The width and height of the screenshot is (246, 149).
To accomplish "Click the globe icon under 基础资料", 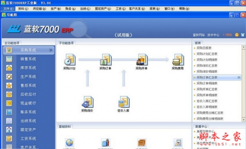I will [x=69, y=143].
